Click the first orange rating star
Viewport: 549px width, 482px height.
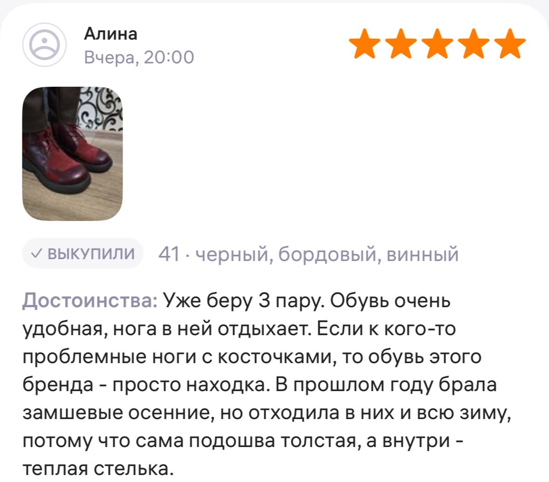[x=364, y=43]
